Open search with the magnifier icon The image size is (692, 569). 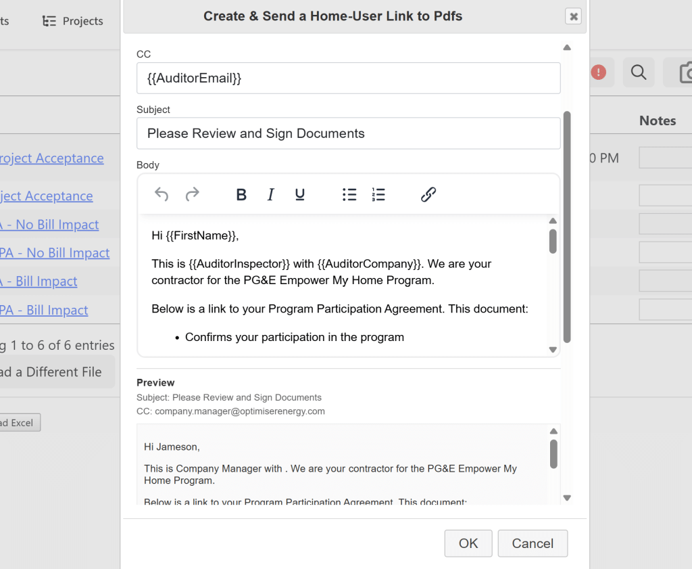click(638, 72)
